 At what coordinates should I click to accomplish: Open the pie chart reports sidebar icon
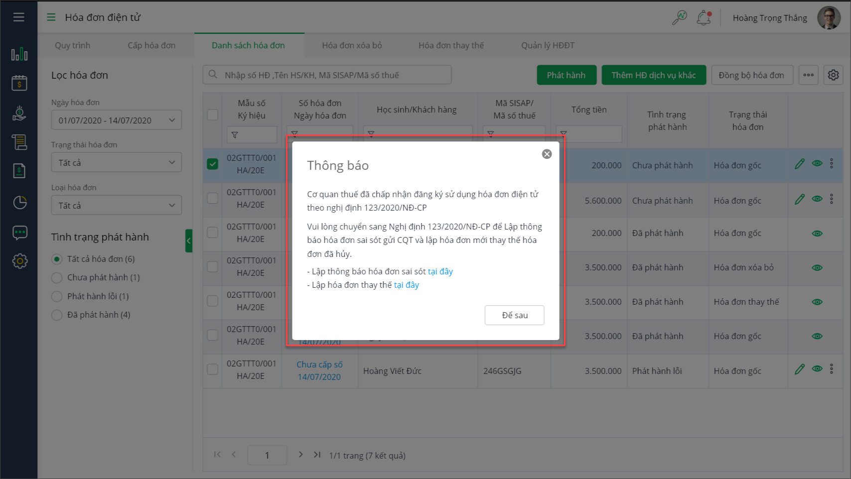[19, 202]
